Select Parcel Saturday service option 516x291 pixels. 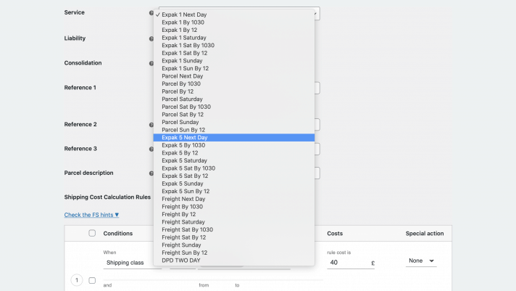coord(182,99)
